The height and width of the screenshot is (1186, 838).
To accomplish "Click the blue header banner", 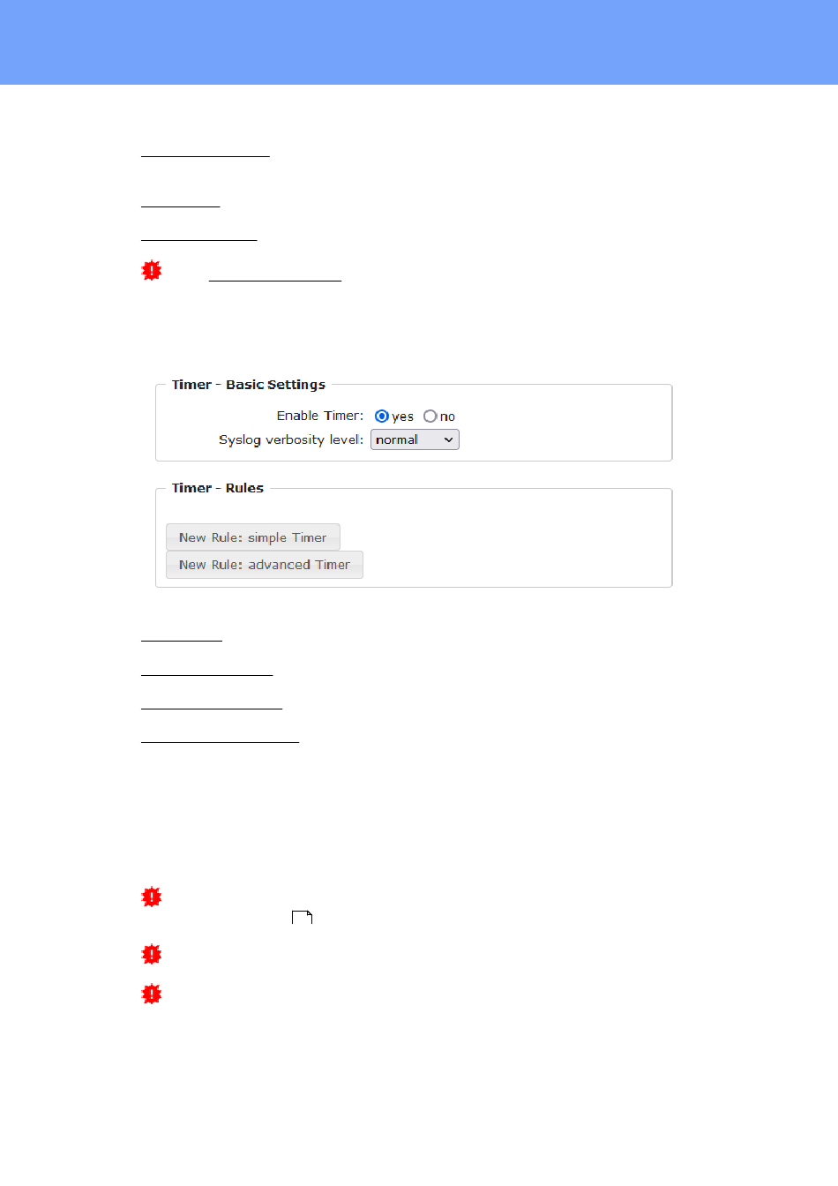I will pos(419,42).
